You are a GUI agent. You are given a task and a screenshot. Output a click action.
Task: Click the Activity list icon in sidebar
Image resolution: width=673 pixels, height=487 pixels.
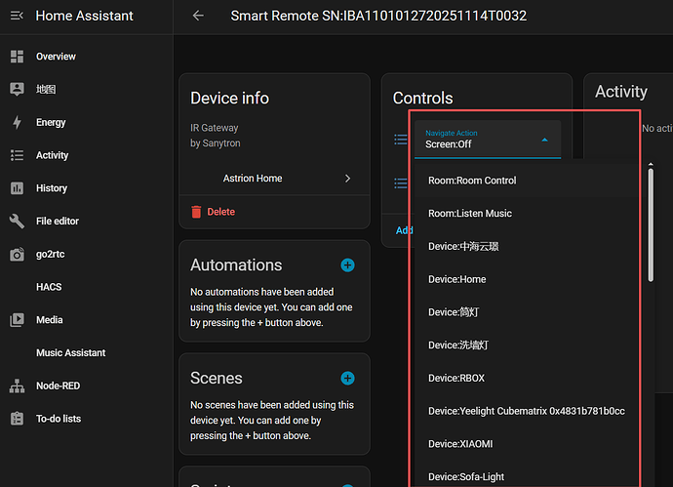18,155
